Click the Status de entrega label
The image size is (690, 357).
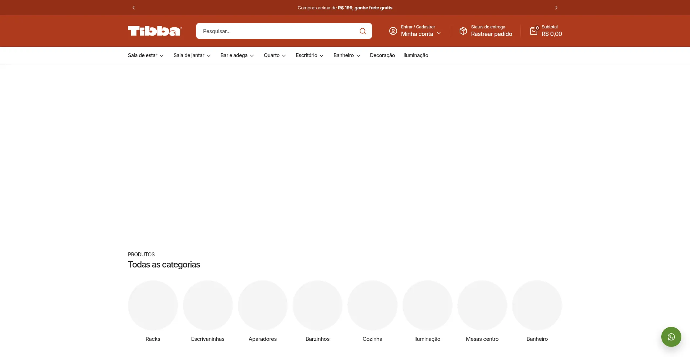488,27
